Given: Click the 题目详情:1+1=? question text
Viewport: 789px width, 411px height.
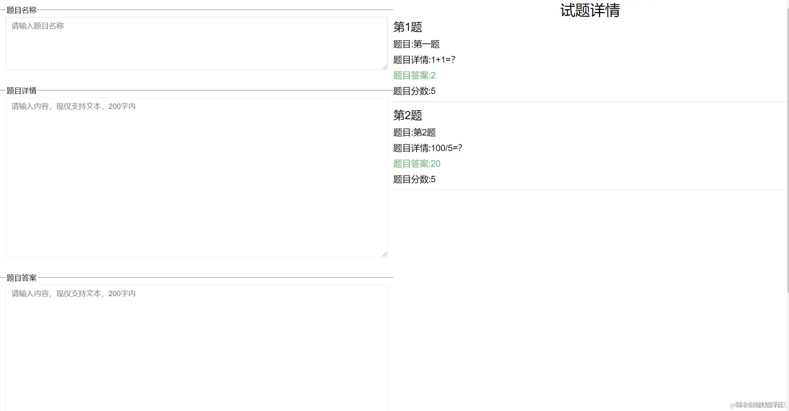Looking at the screenshot, I should tap(424, 60).
